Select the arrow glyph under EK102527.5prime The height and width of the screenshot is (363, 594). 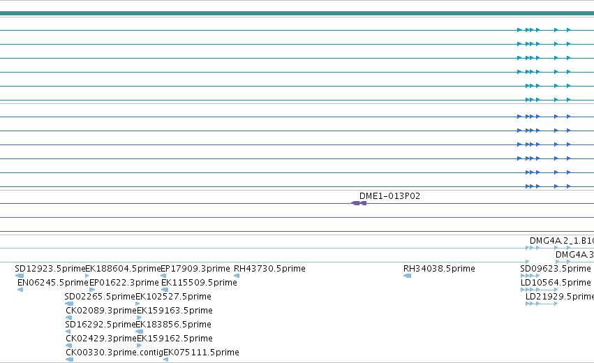138,304
